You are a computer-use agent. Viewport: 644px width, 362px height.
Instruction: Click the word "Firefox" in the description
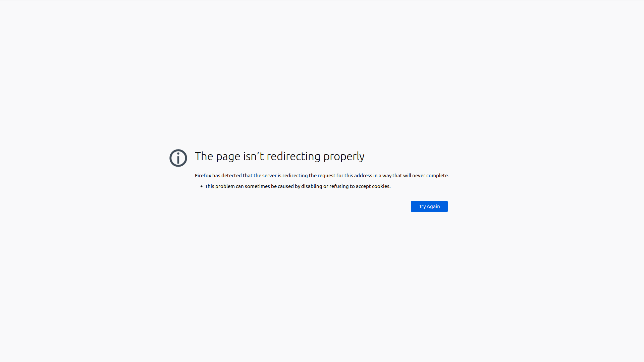203,176
